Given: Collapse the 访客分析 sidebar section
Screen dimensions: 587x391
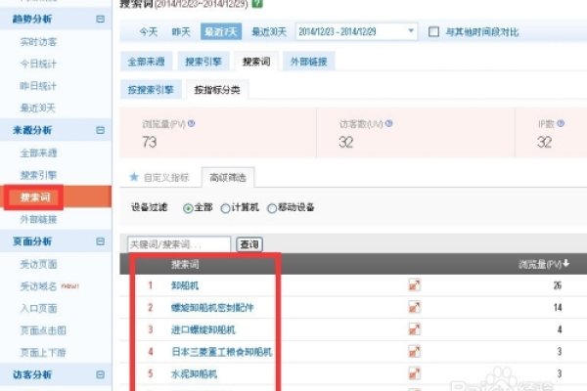Looking at the screenshot, I should (100, 374).
